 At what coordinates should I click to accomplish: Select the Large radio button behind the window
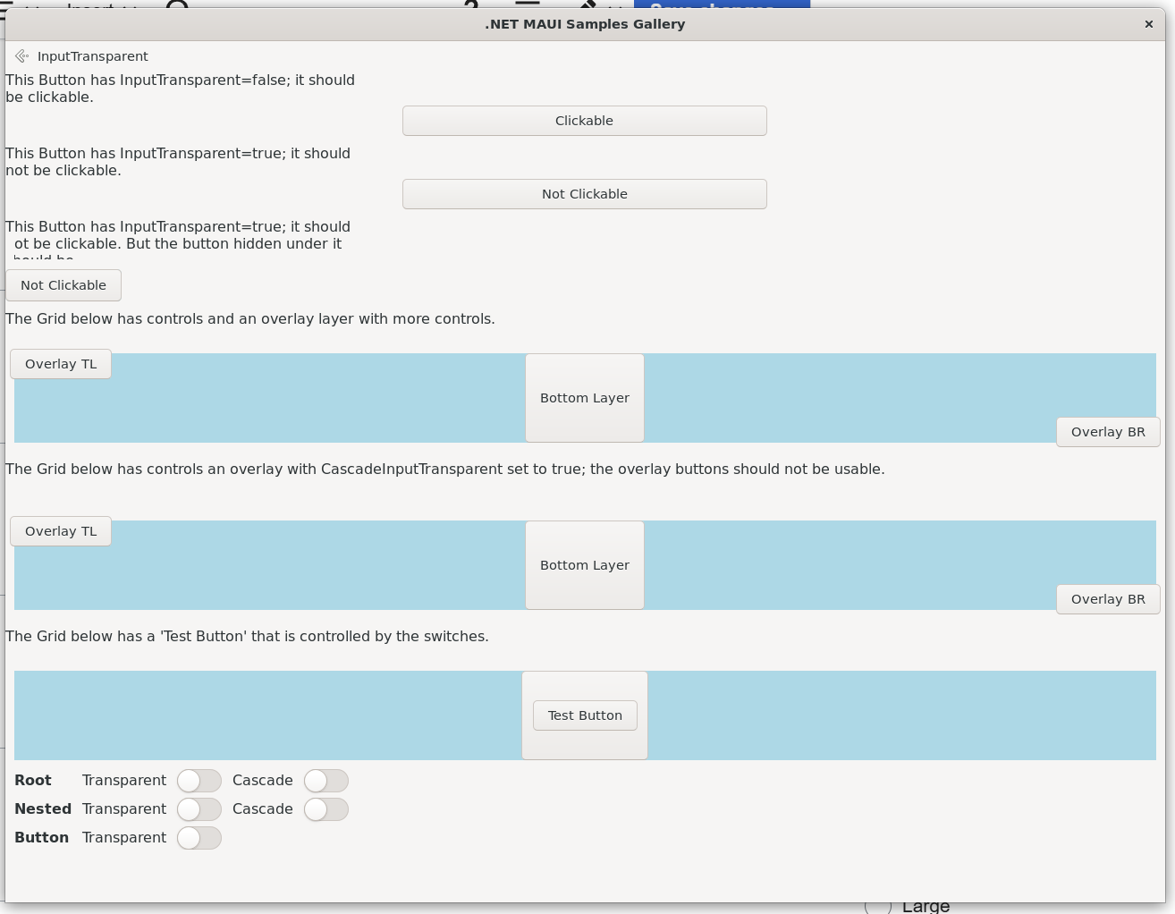(x=879, y=908)
